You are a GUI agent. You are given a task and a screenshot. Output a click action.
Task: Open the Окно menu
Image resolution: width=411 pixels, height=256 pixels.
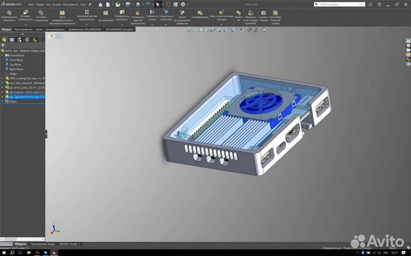click(x=83, y=5)
